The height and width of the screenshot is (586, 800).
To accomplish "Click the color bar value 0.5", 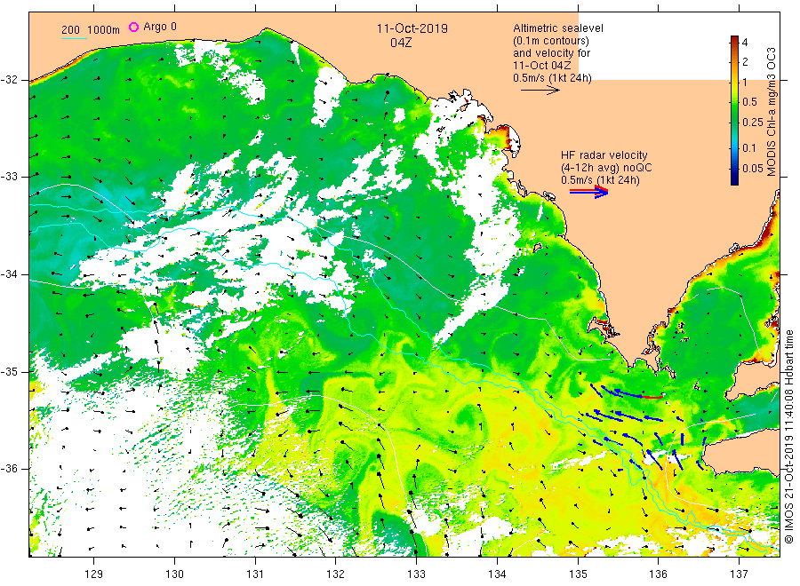I will pos(749,102).
